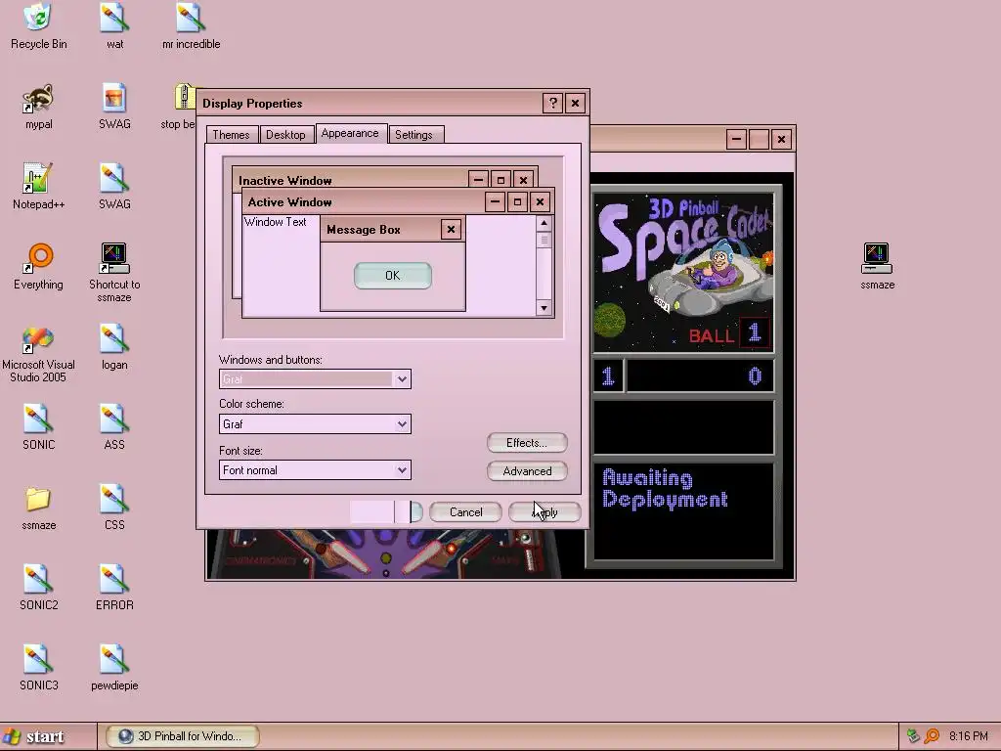1001x751 pixels.
Task: Click the Display Properties help question-mark button
Action: 553,103
